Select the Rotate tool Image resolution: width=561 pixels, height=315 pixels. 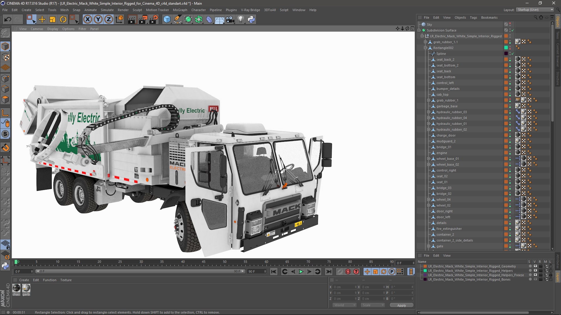coord(63,20)
